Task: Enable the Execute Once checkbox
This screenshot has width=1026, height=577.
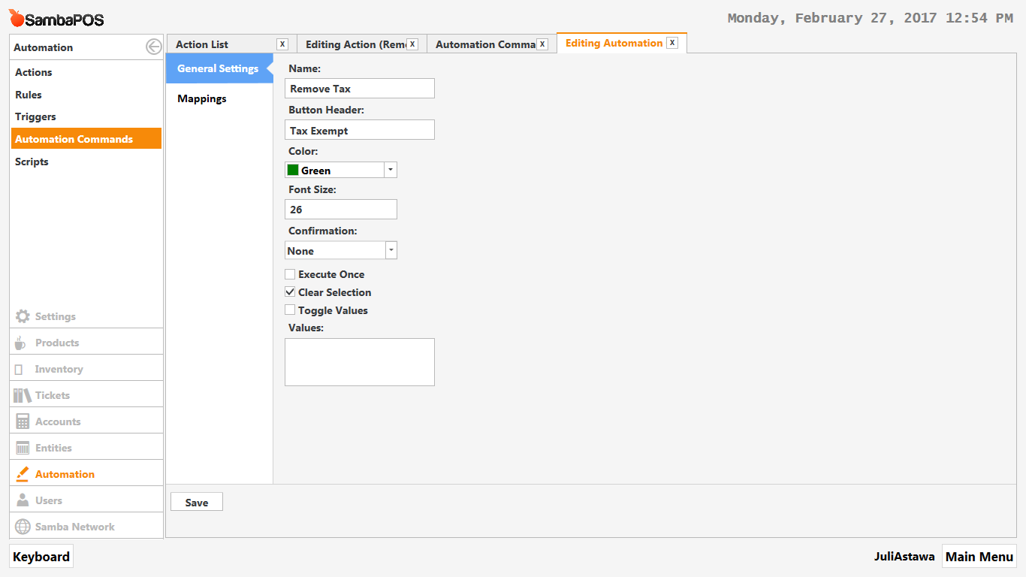Action: coord(290,274)
